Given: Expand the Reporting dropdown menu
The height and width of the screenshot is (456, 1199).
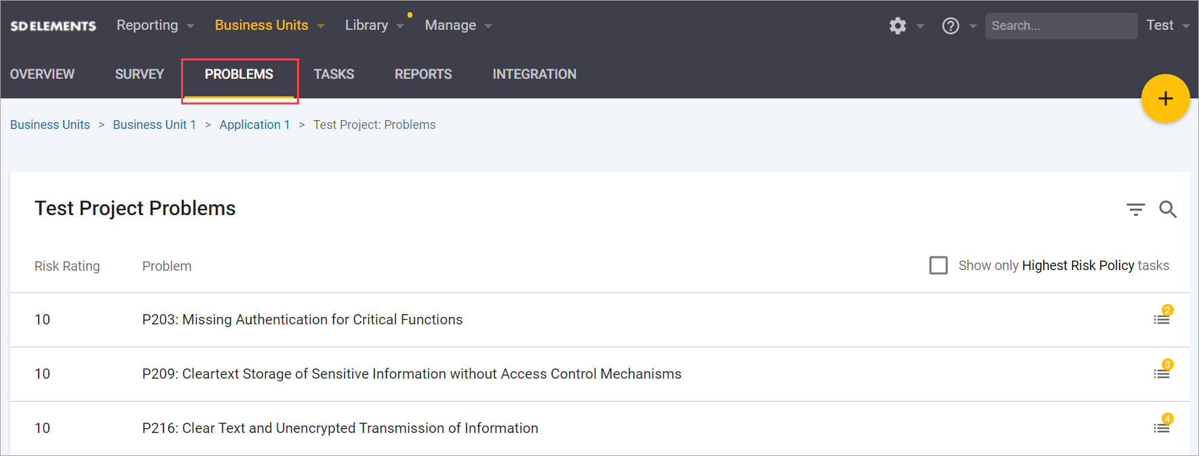Looking at the screenshot, I should [155, 26].
